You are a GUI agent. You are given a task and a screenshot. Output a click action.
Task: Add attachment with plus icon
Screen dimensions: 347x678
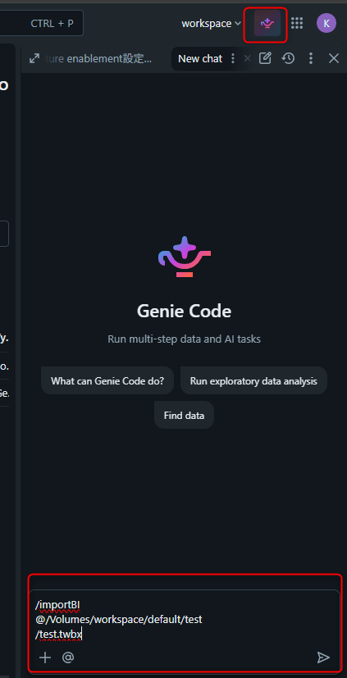tap(45, 658)
